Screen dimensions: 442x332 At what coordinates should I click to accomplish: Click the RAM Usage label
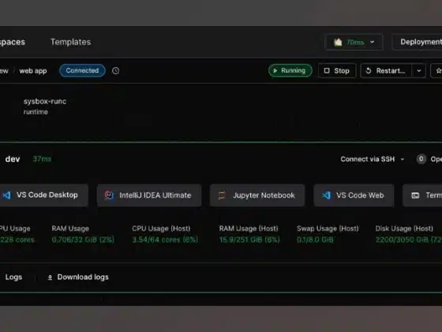coord(70,228)
